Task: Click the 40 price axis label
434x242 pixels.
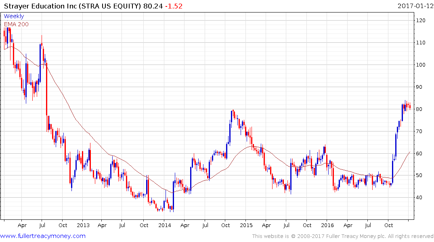Action: click(419, 198)
